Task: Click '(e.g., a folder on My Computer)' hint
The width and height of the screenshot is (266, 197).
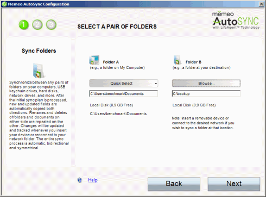Action: pos(117,68)
